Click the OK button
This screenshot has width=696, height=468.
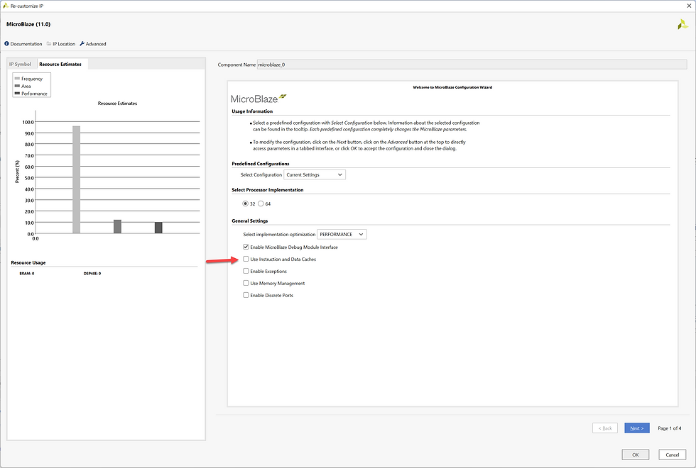point(635,455)
